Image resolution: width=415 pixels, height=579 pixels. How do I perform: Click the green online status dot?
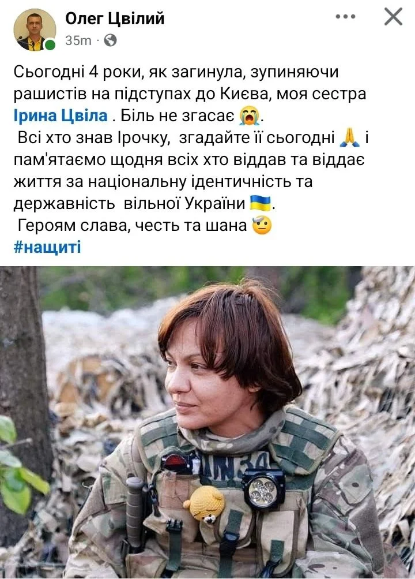pos(50,45)
